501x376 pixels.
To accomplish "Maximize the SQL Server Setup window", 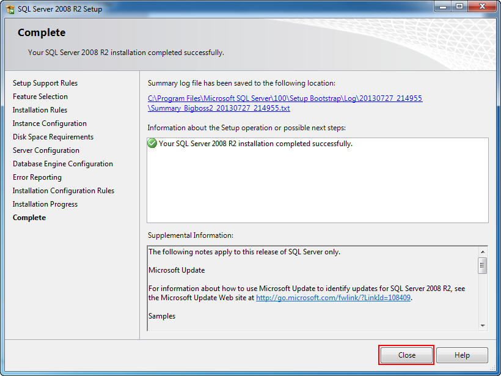I will (459, 7).
